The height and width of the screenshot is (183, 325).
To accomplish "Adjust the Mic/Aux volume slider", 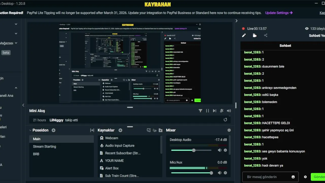I will [x=192, y=173].
